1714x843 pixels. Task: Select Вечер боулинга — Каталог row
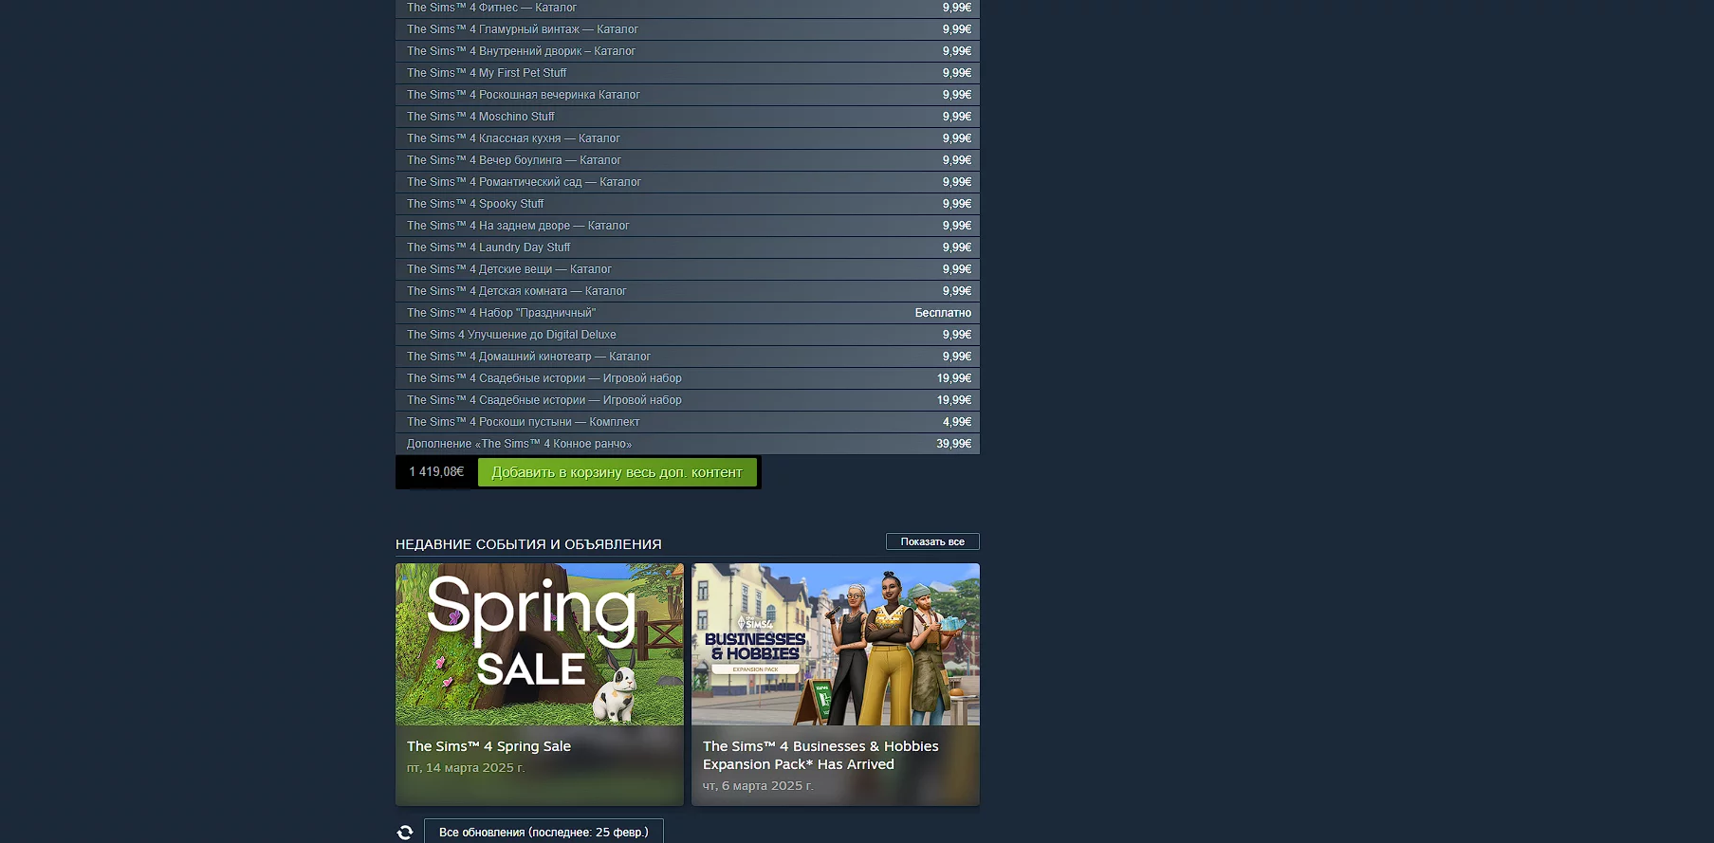click(688, 160)
